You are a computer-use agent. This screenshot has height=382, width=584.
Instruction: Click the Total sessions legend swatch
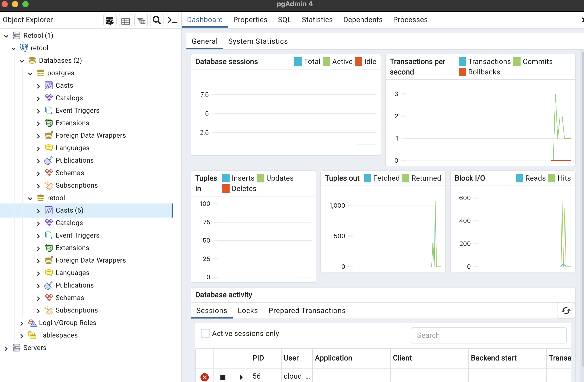pos(298,62)
